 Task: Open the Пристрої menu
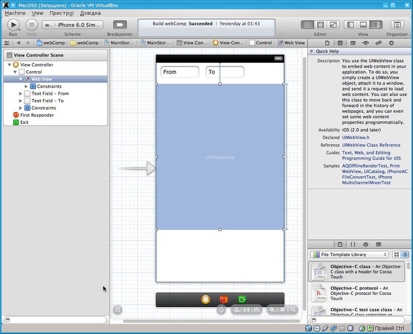pyautogui.click(x=61, y=13)
